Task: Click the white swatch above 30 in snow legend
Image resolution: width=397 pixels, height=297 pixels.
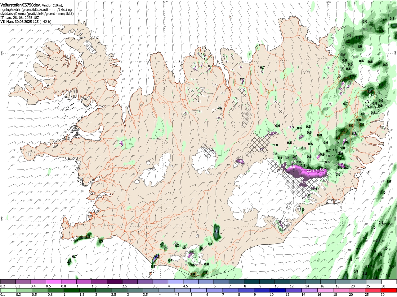Action: 389,282
